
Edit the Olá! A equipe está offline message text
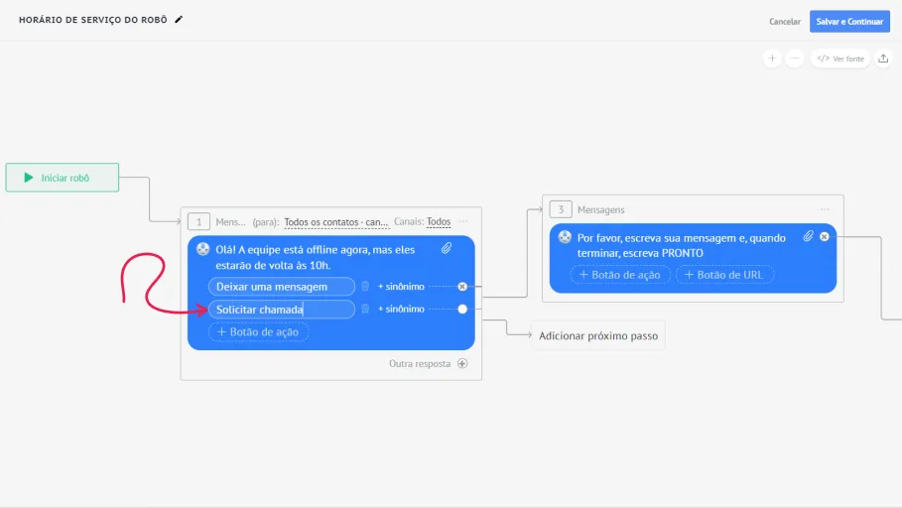pyautogui.click(x=316, y=257)
